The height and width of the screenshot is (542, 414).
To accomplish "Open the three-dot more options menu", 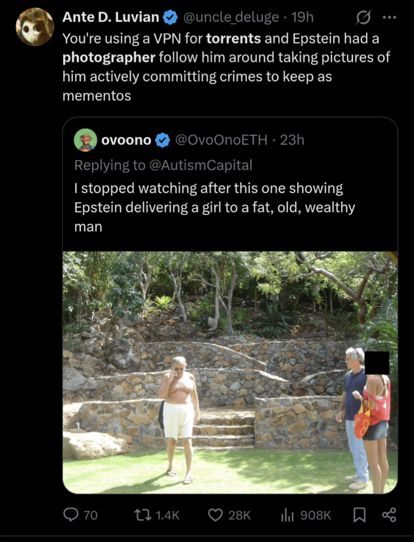I will [x=388, y=17].
